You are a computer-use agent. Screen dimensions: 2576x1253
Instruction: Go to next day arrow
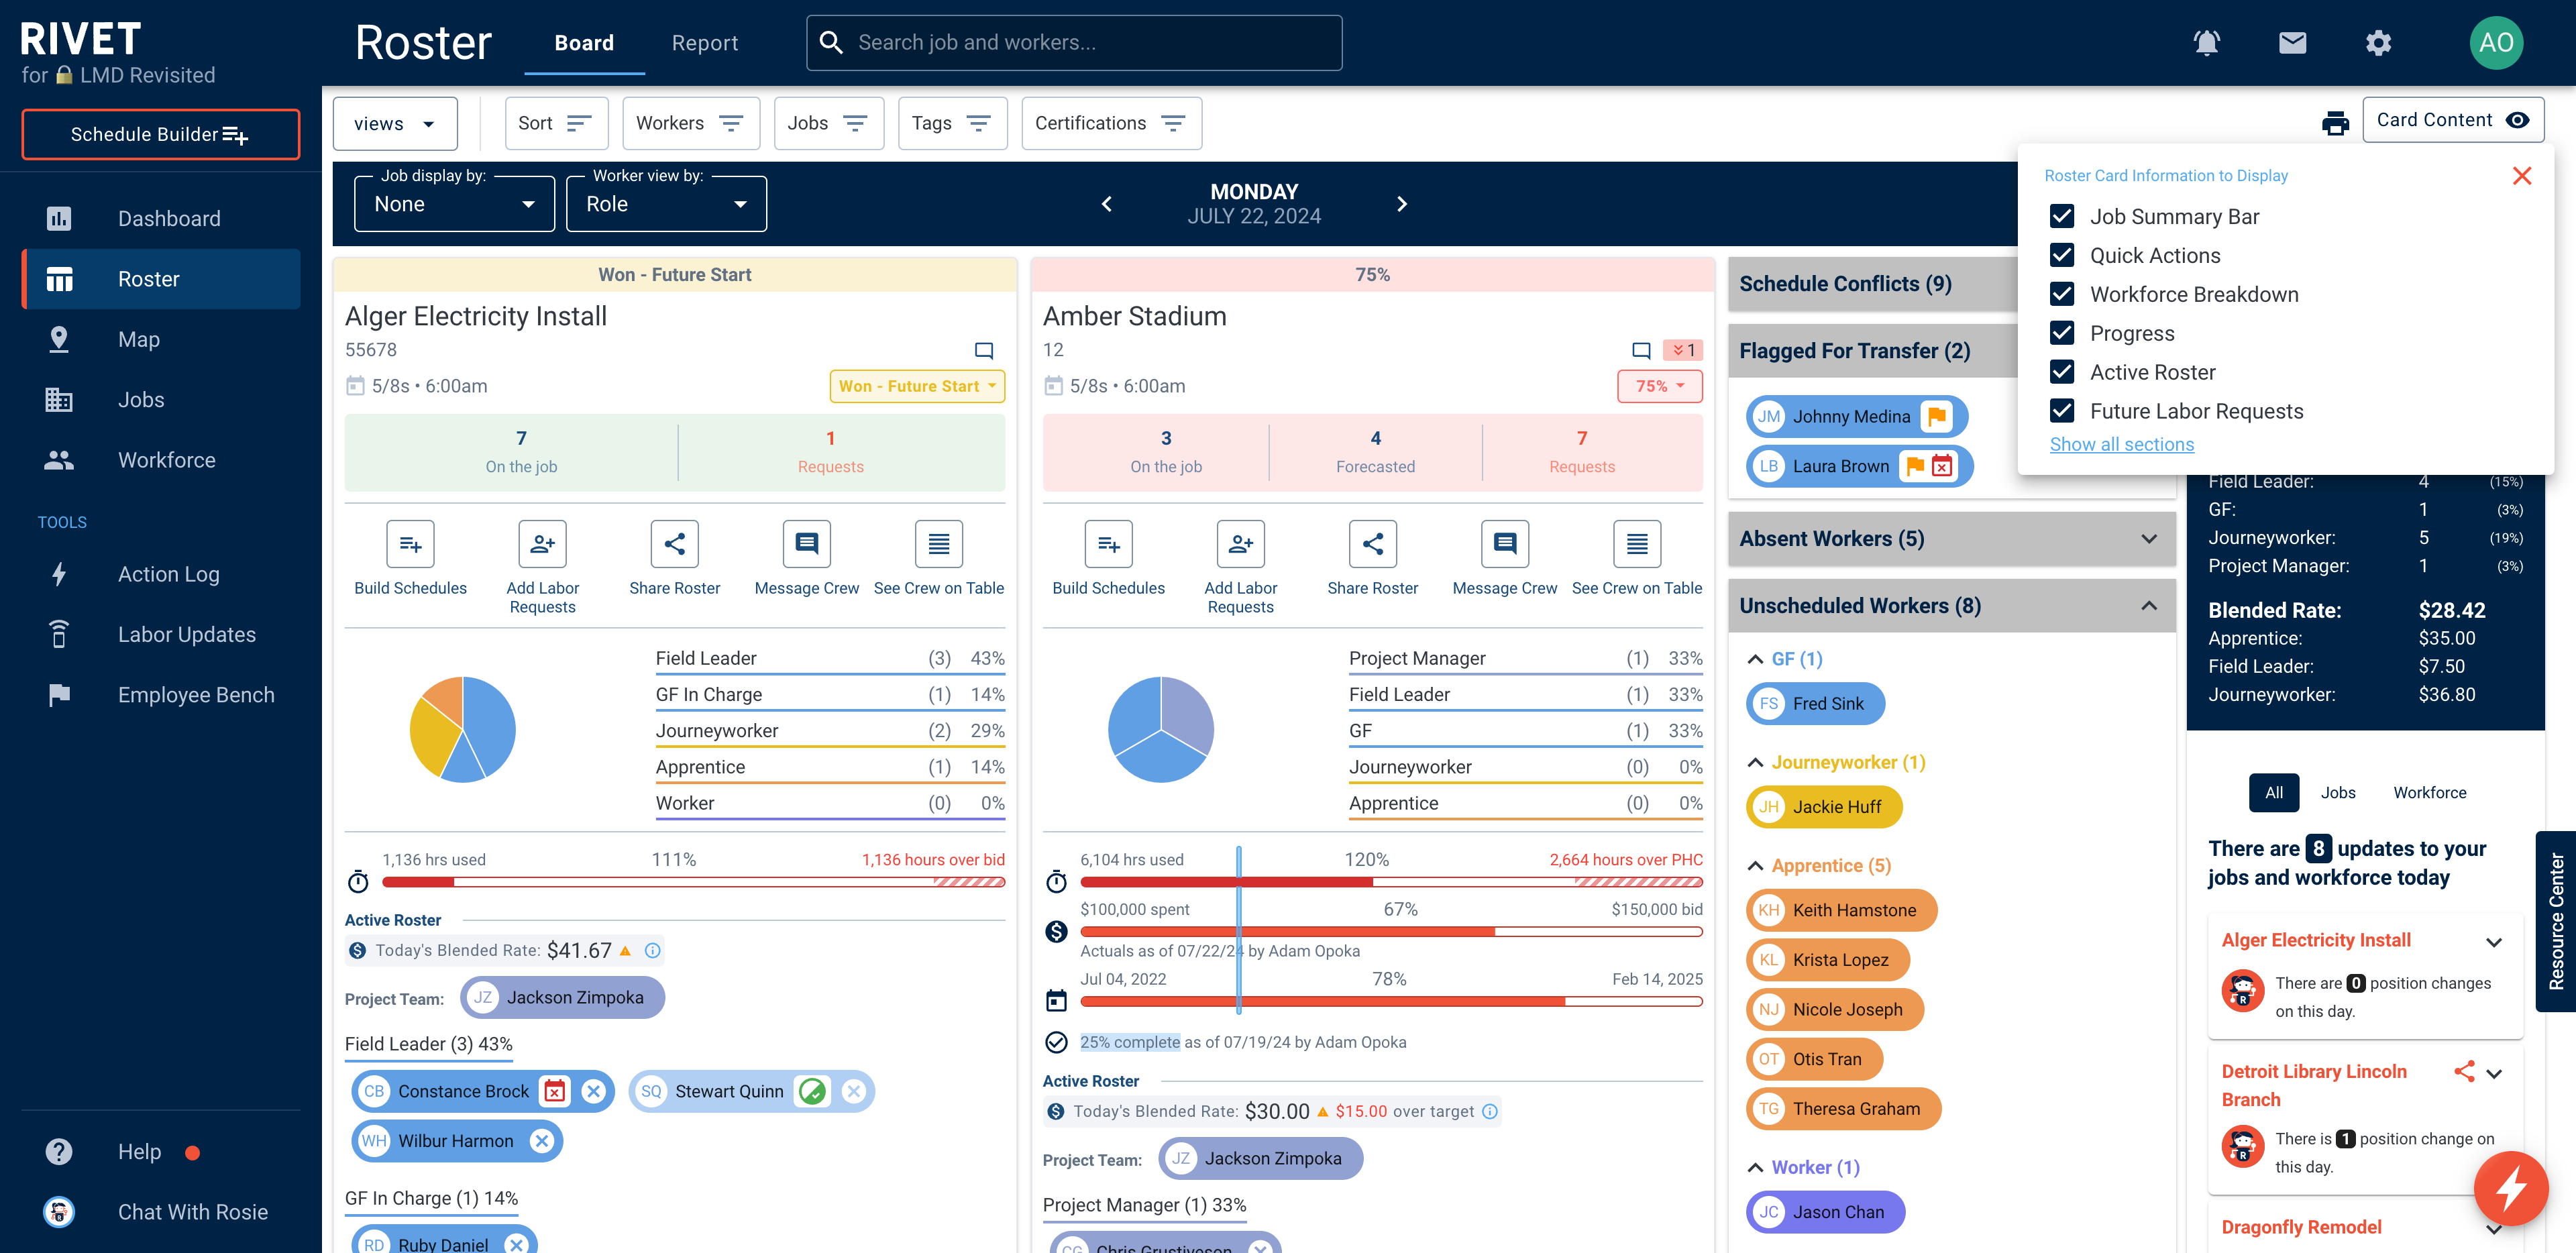click(x=1401, y=204)
